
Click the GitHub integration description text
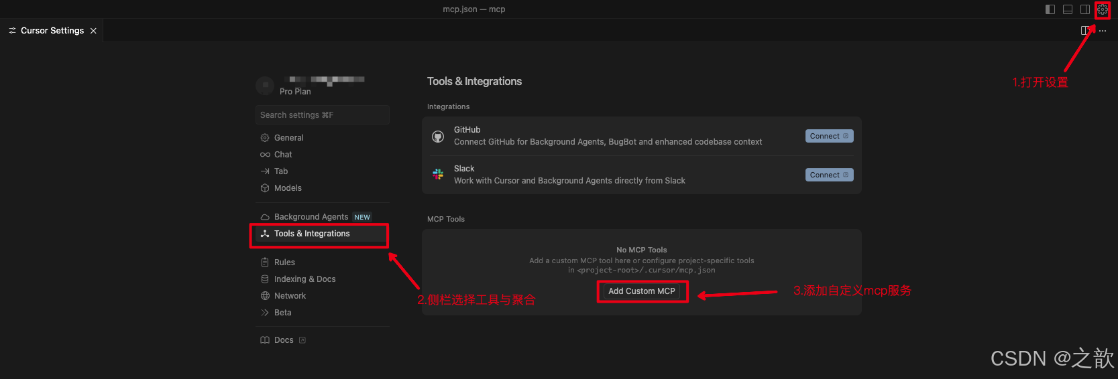click(608, 142)
